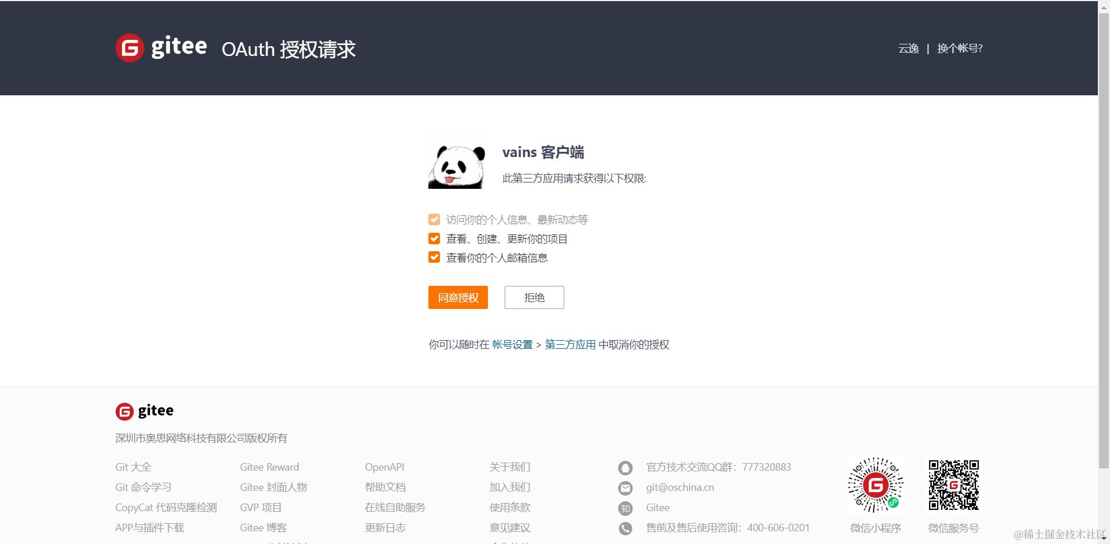Screen dimensions: 1110x544
Task: Click the 同意授权 button
Action: click(457, 297)
